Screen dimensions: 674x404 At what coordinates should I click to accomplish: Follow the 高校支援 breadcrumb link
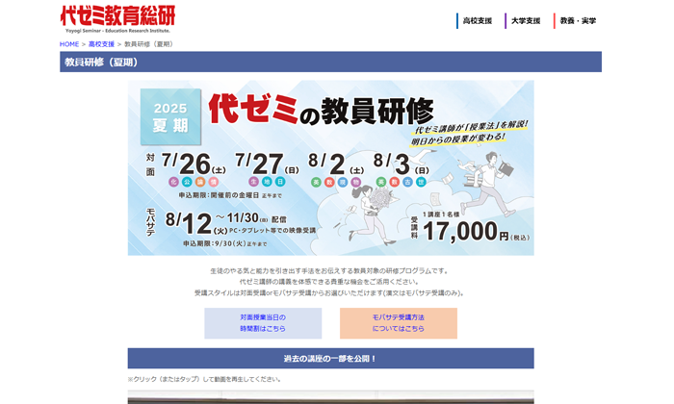pos(101,44)
